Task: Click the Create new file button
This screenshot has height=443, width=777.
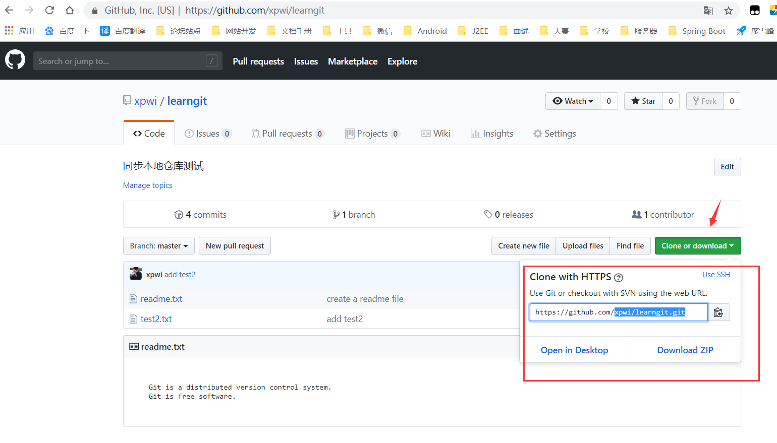Action: point(524,245)
